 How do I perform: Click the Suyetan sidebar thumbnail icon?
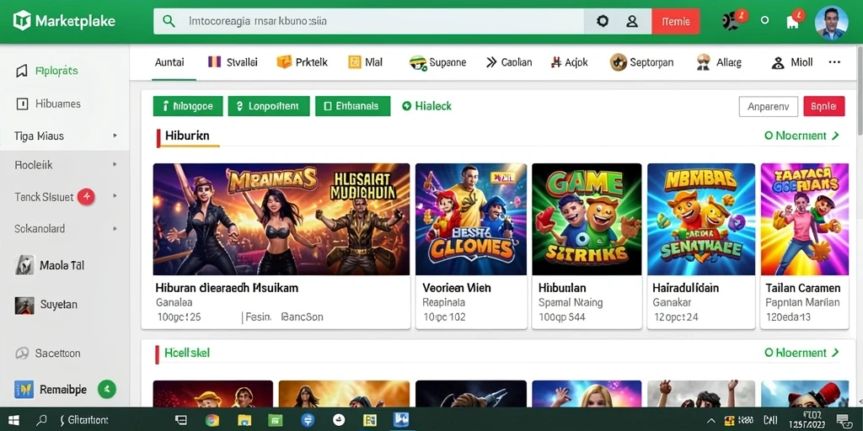tap(24, 305)
